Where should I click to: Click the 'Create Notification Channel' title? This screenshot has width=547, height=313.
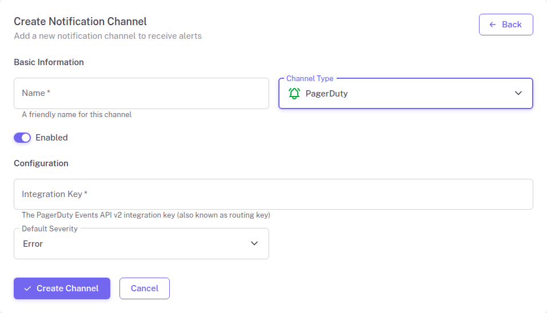pos(80,22)
